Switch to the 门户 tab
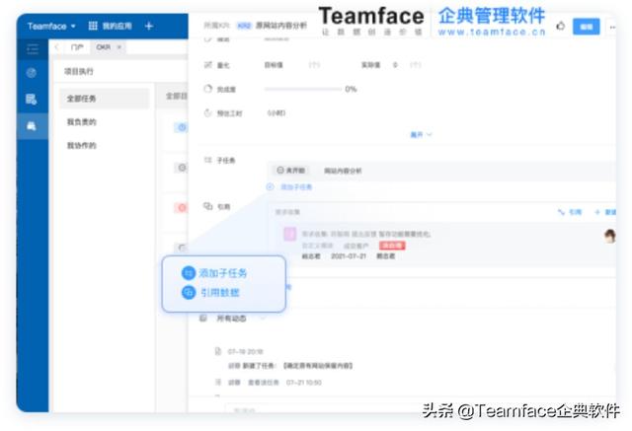The width and height of the screenshot is (632, 431). (76, 47)
